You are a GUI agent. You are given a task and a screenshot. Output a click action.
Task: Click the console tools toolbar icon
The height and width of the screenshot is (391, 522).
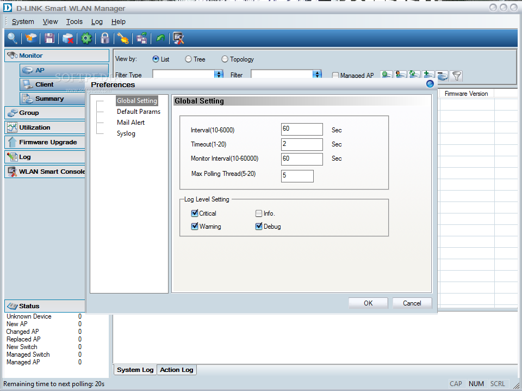pos(178,38)
